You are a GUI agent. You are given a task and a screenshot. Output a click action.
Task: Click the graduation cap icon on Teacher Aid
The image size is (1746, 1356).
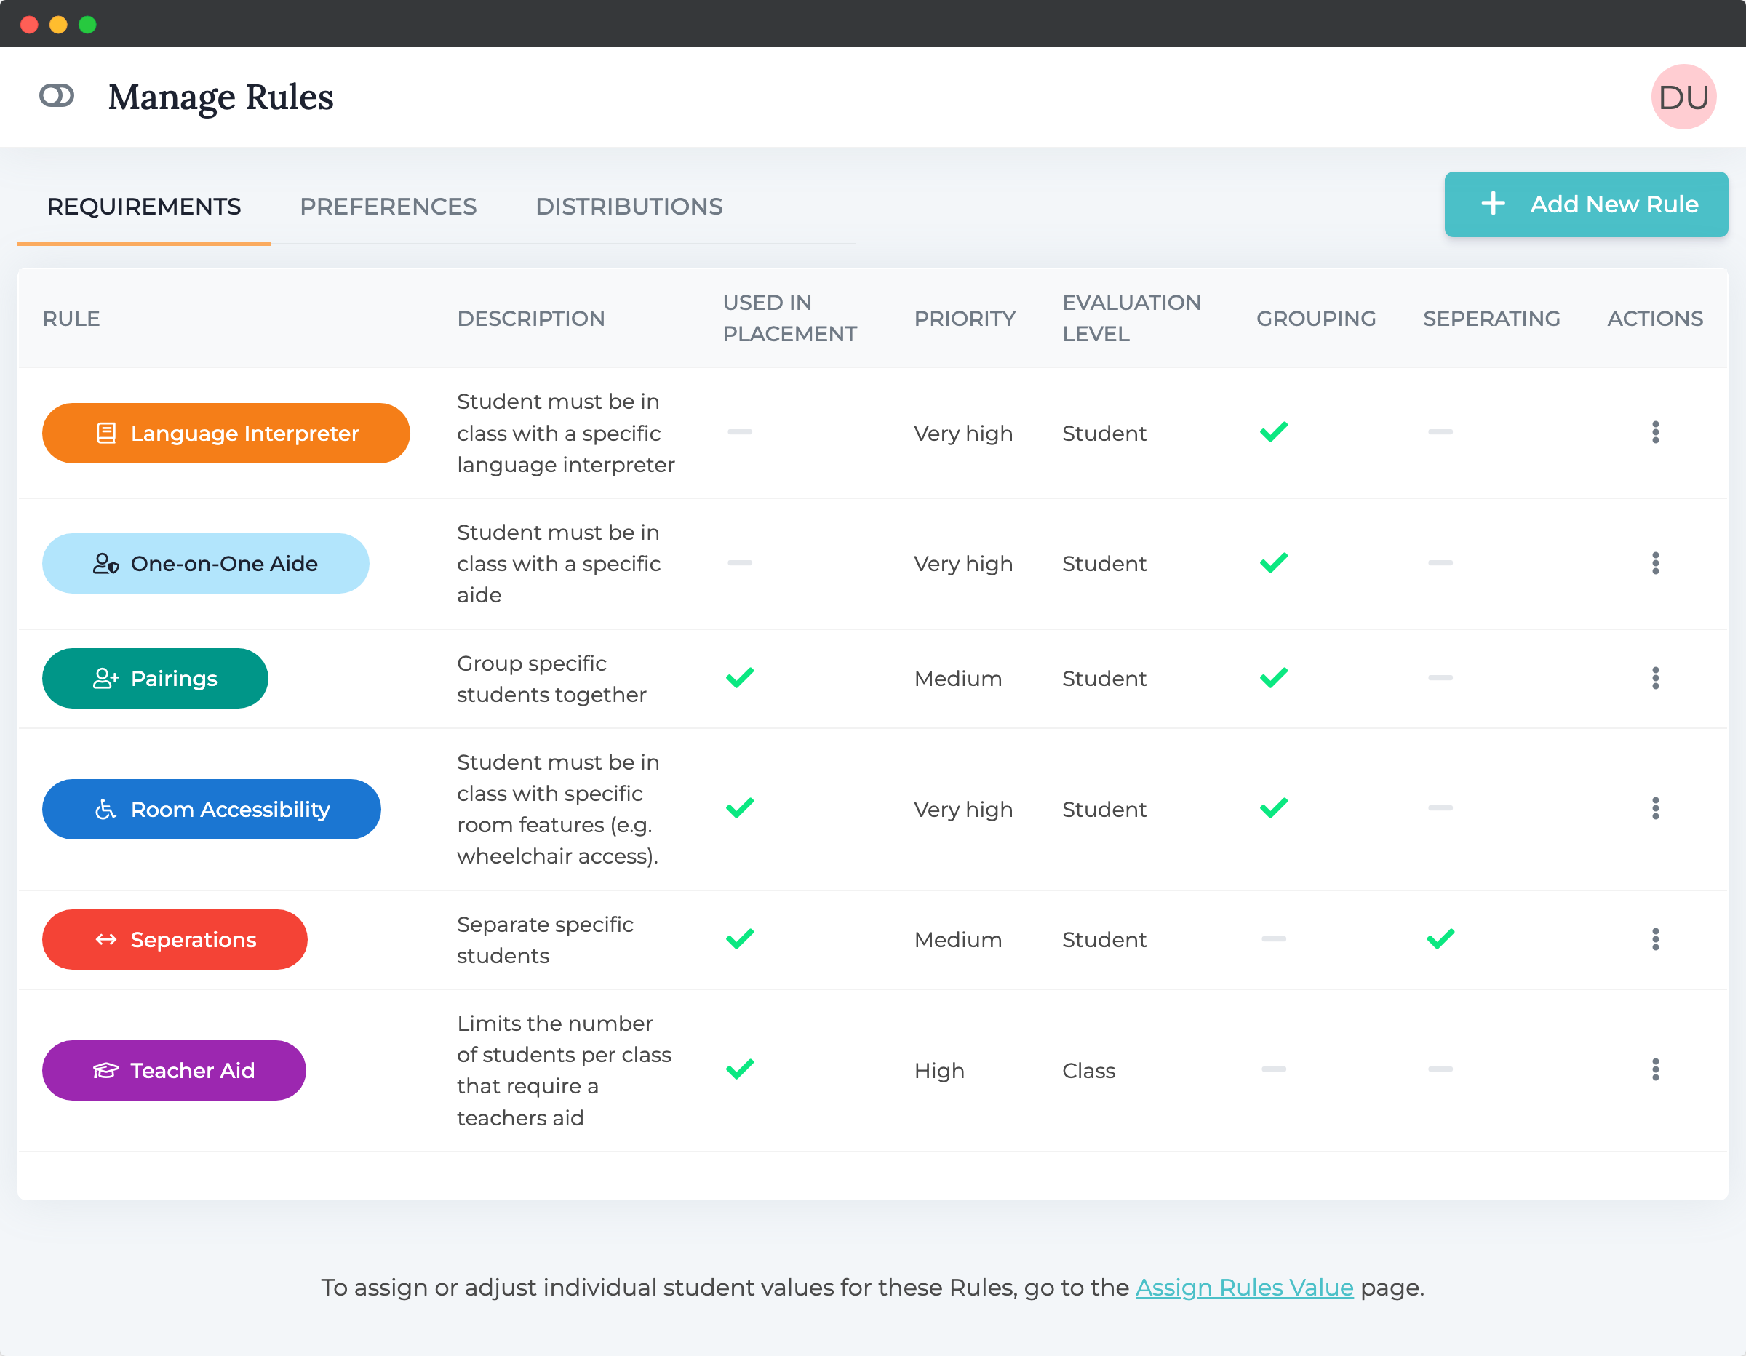coord(106,1071)
